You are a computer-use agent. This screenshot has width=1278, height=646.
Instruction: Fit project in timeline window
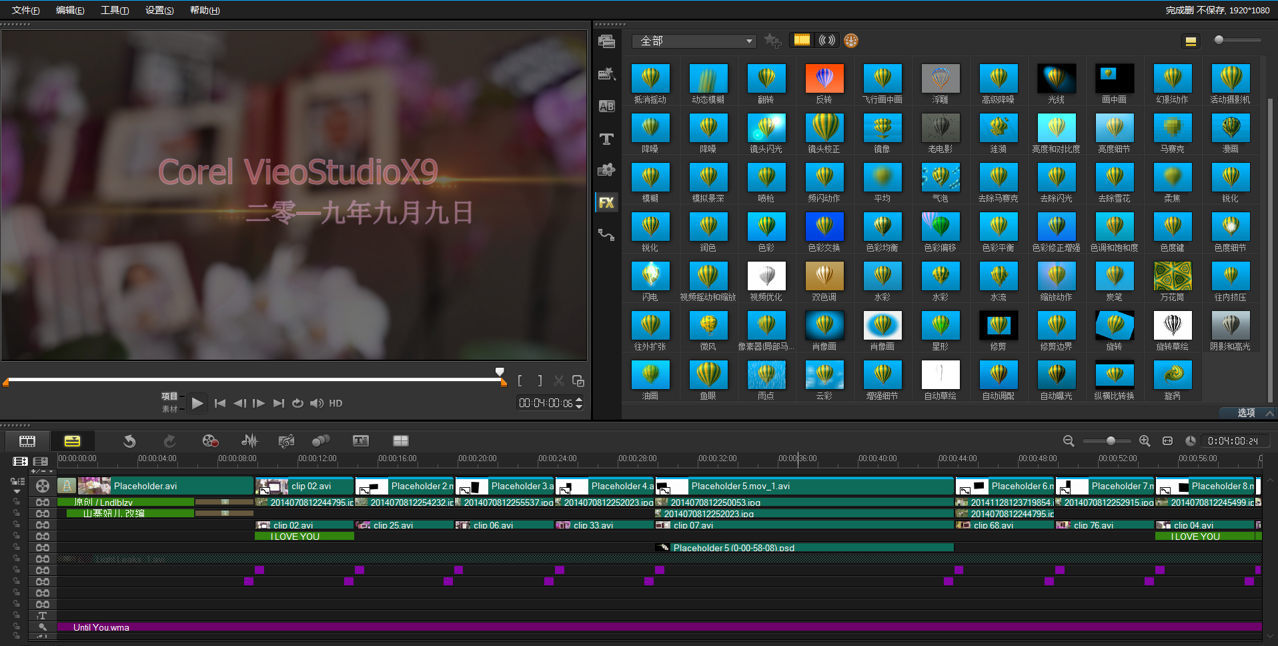[1167, 441]
